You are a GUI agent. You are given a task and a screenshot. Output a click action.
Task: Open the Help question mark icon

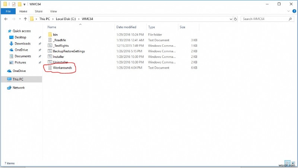[x=294, y=11]
